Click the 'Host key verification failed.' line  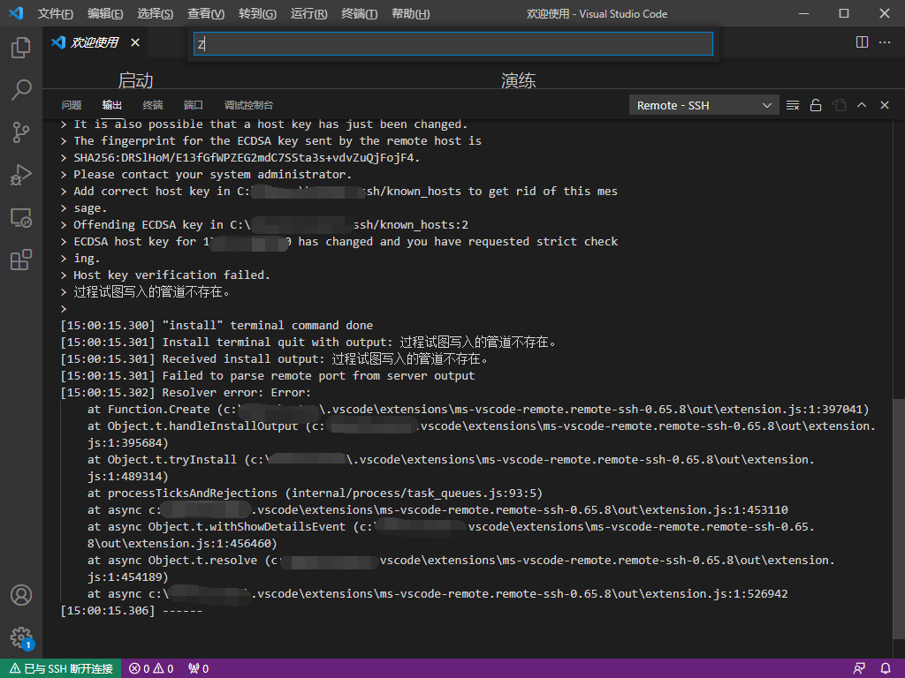point(171,275)
